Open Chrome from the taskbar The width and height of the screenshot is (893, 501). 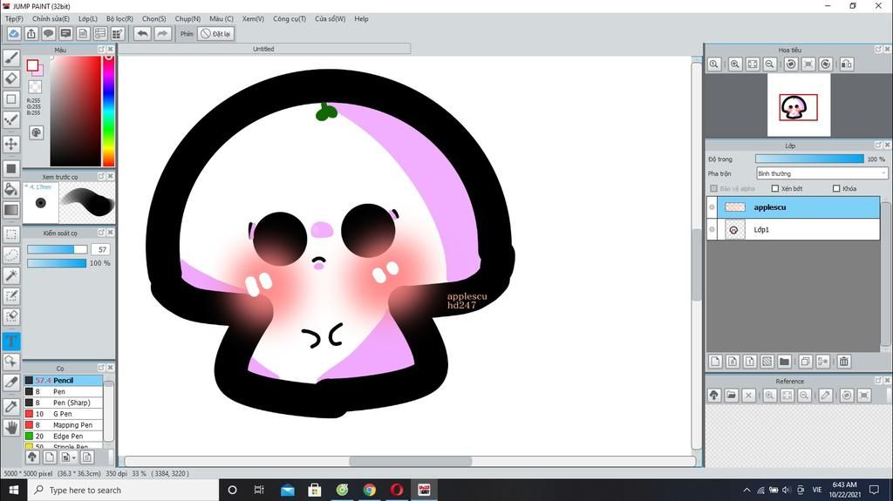click(x=370, y=490)
